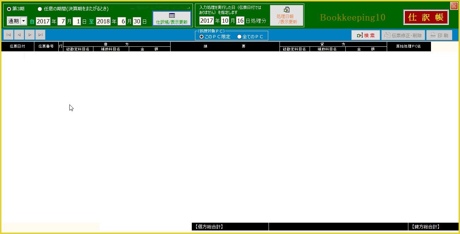Click processing date day field 16

tap(240, 21)
